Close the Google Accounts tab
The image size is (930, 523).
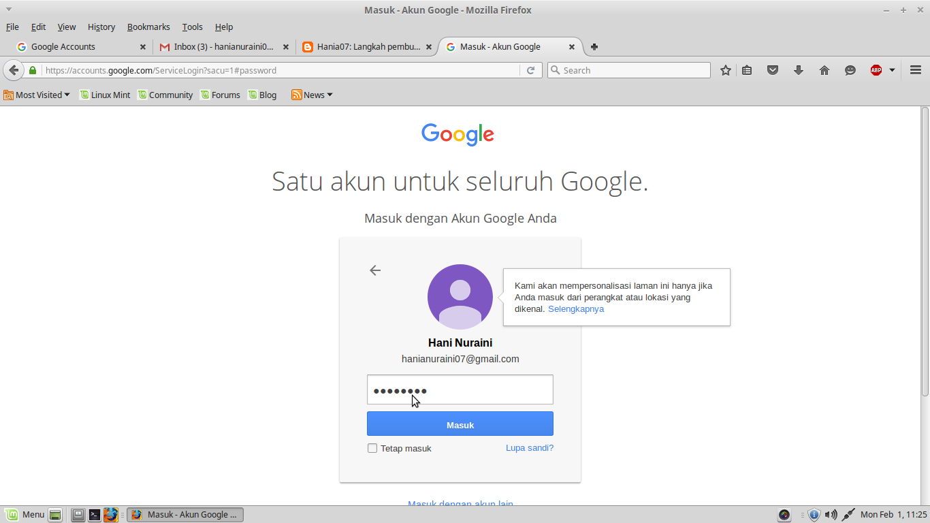(x=142, y=47)
